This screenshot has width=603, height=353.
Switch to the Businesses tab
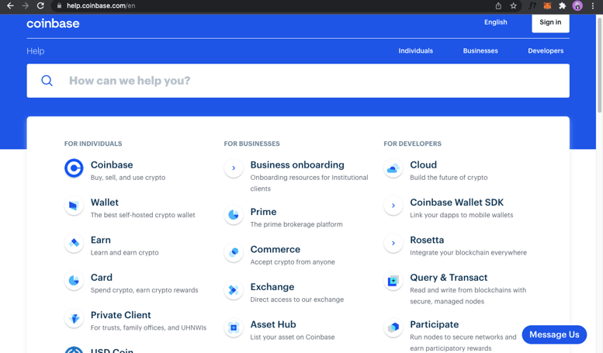point(480,50)
